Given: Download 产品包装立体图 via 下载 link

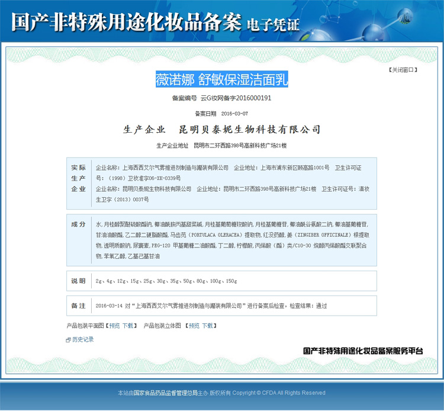Looking at the screenshot, I should click(207, 326).
